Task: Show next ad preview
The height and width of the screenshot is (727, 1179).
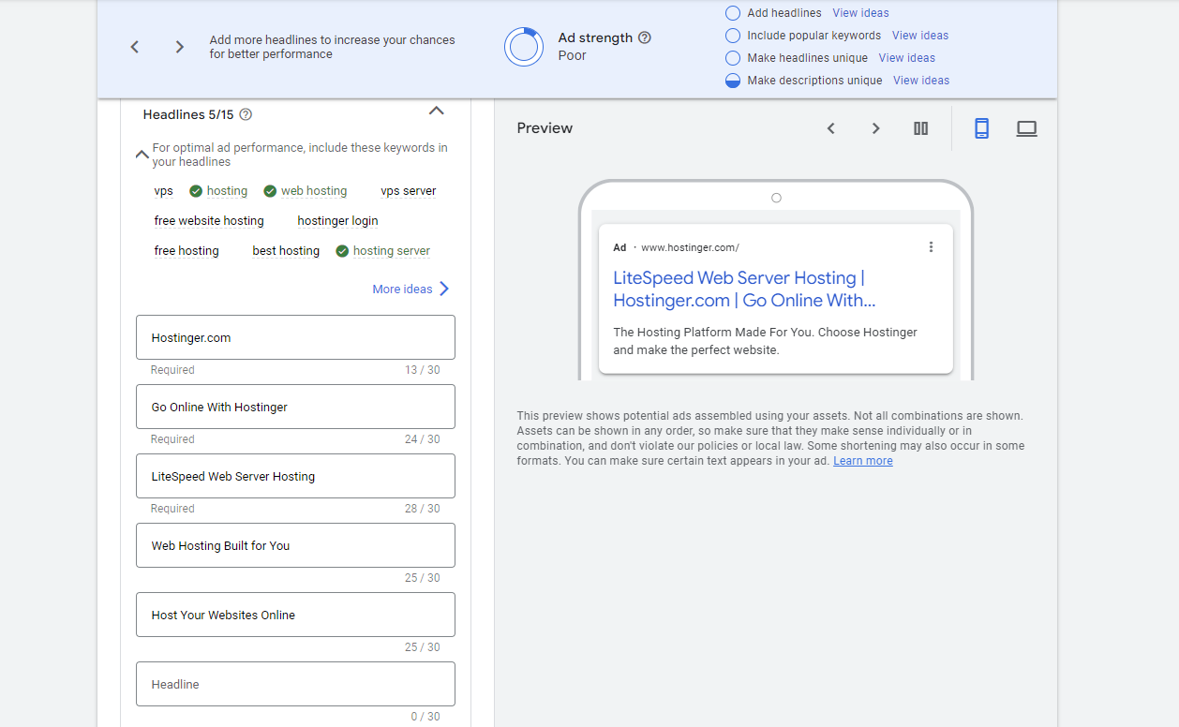Action: (x=875, y=128)
